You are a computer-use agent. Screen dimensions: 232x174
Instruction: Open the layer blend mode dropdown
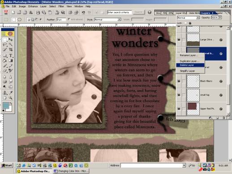pos(198,18)
